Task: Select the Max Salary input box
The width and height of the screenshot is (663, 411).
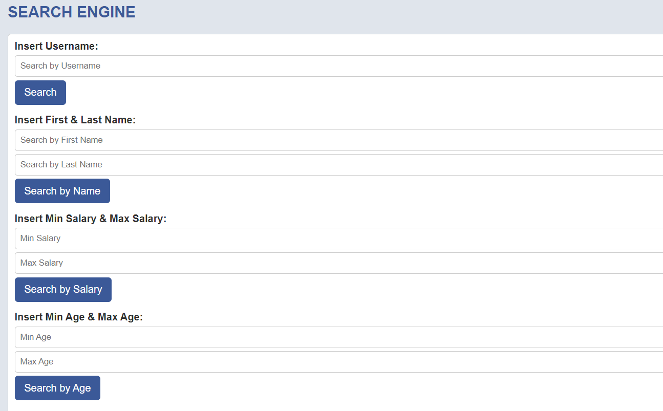Action: coord(339,263)
